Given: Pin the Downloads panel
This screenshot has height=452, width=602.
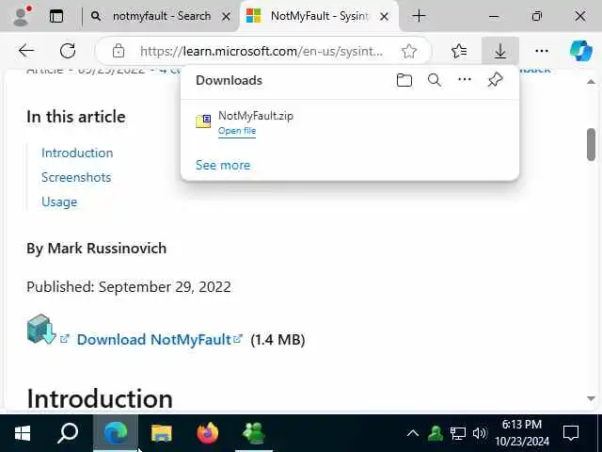Looking at the screenshot, I should pyautogui.click(x=495, y=80).
